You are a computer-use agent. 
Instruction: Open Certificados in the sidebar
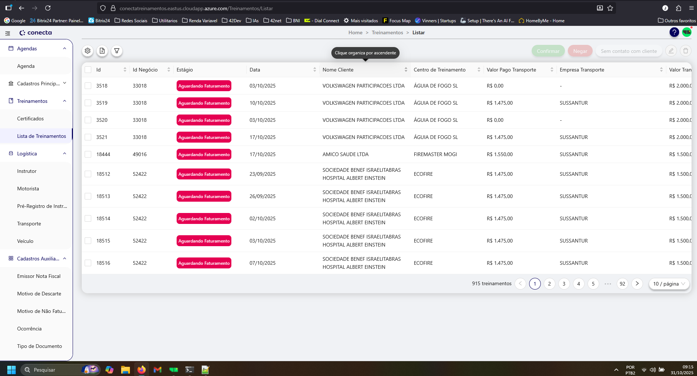tap(30, 119)
